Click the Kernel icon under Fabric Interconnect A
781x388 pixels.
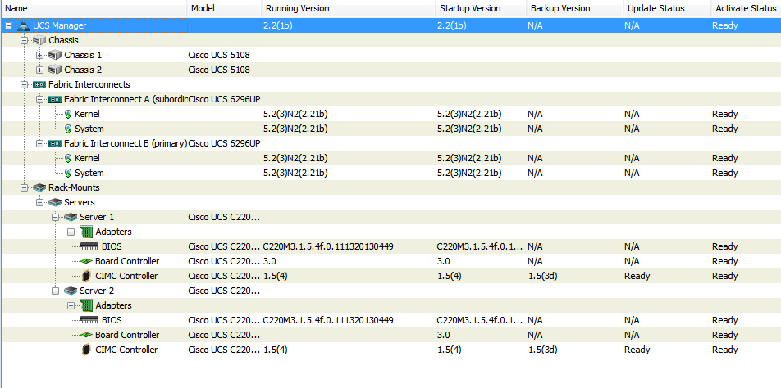click(x=68, y=115)
